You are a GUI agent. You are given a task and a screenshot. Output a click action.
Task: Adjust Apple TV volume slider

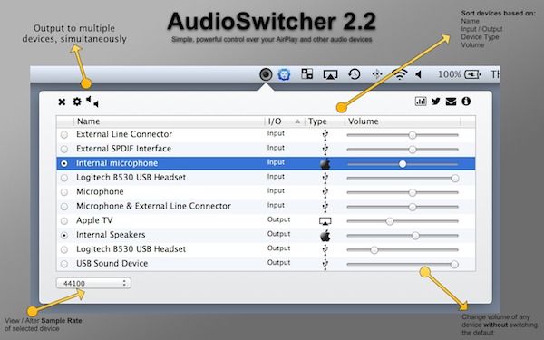[403, 221]
